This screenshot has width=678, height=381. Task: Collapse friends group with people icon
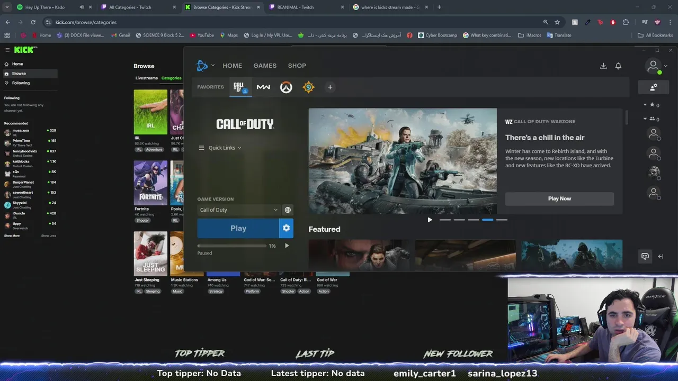[645, 119]
